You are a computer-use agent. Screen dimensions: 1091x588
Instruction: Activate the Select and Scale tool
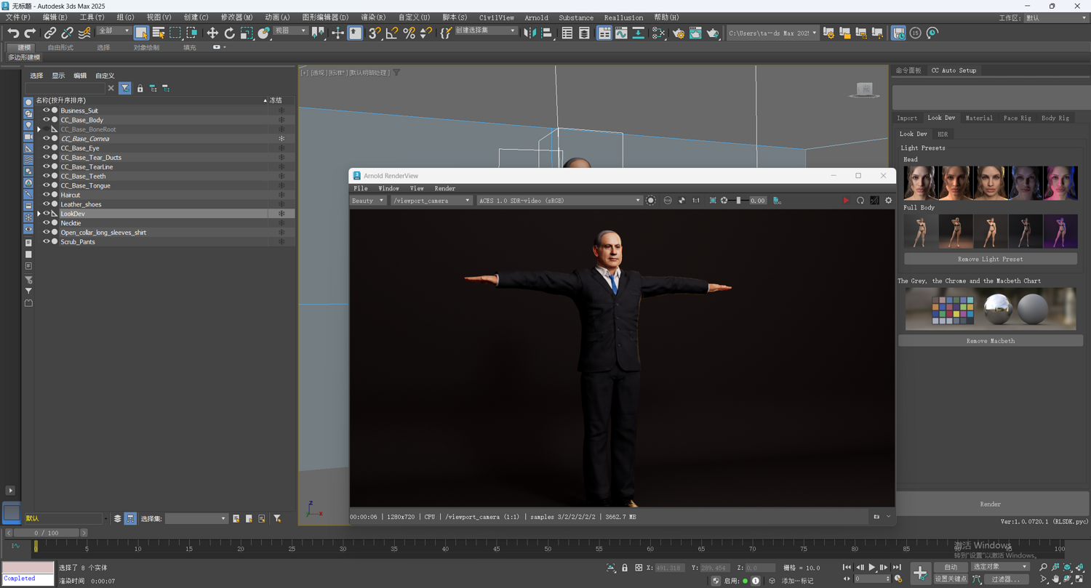coord(247,33)
